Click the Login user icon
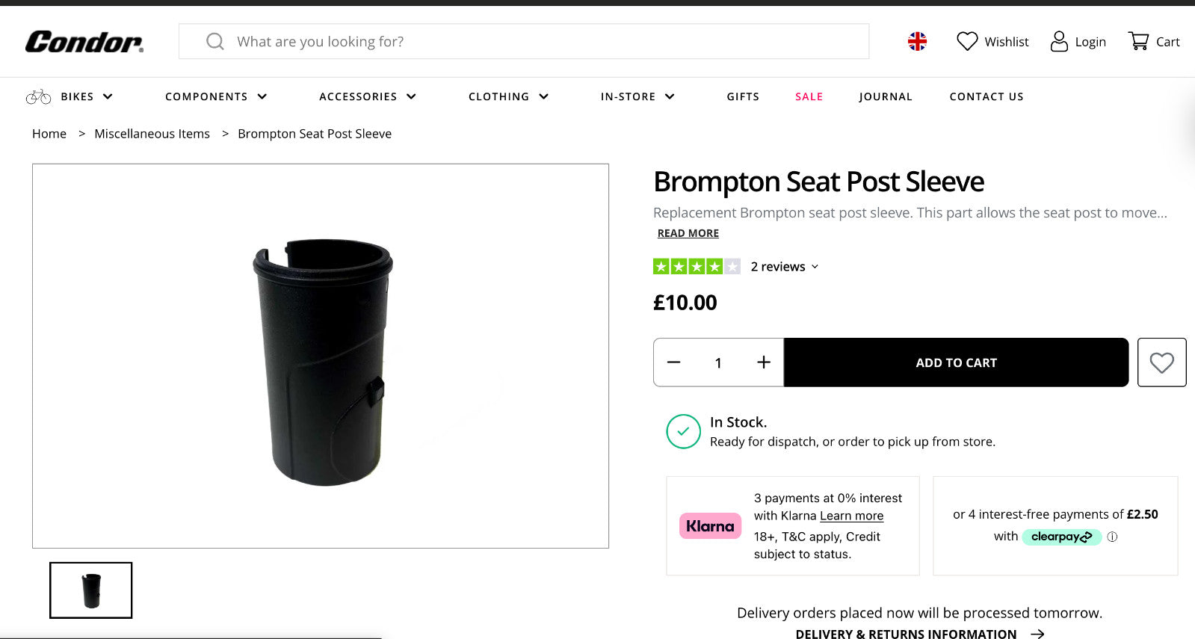Viewport: 1195px width, 639px height. coord(1059,42)
